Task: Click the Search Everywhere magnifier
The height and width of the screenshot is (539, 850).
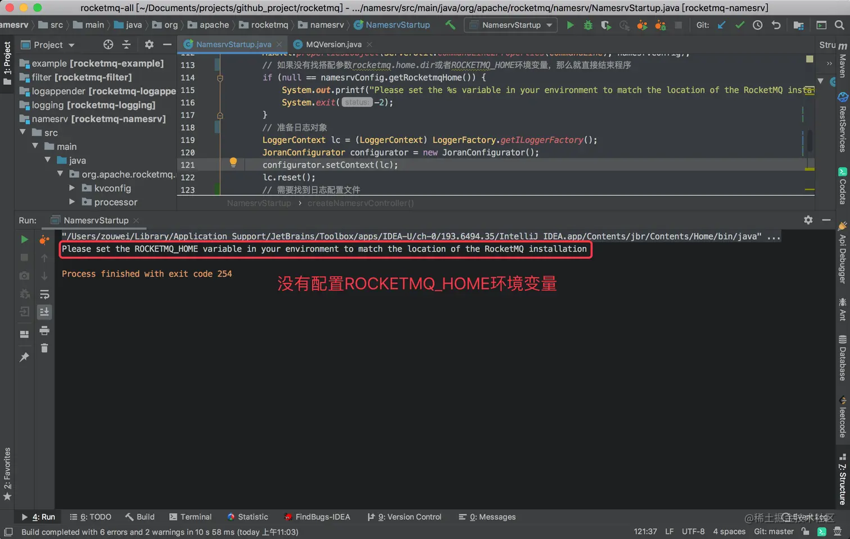Action: coord(839,25)
